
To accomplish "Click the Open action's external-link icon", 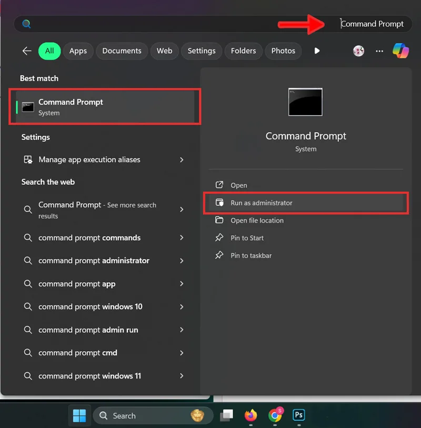I will 219,185.
